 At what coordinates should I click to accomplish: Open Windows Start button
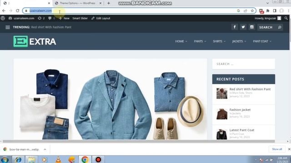click(5, 159)
